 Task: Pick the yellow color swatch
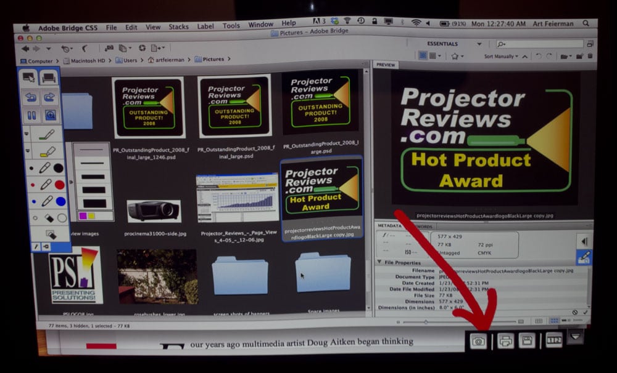[91, 216]
